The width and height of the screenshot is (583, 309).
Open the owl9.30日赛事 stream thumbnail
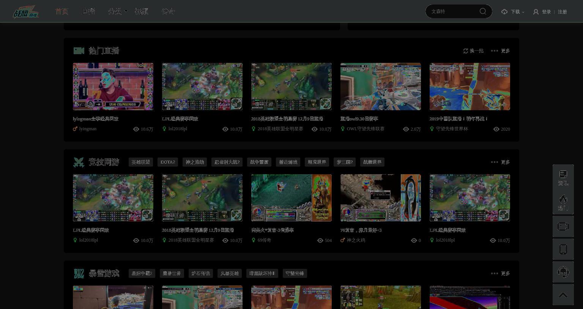click(381, 87)
